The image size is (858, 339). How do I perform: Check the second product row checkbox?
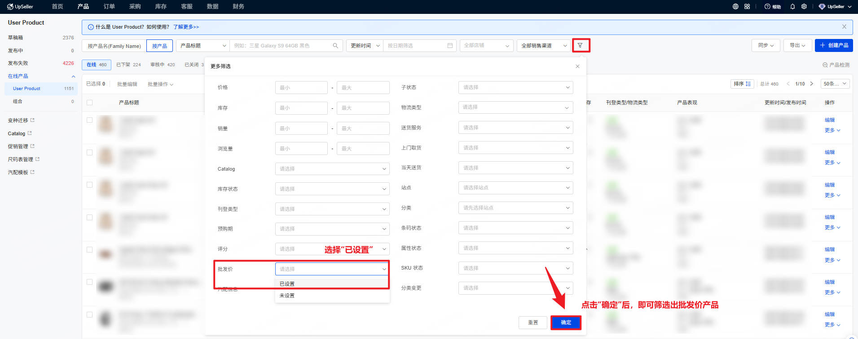[x=90, y=152]
